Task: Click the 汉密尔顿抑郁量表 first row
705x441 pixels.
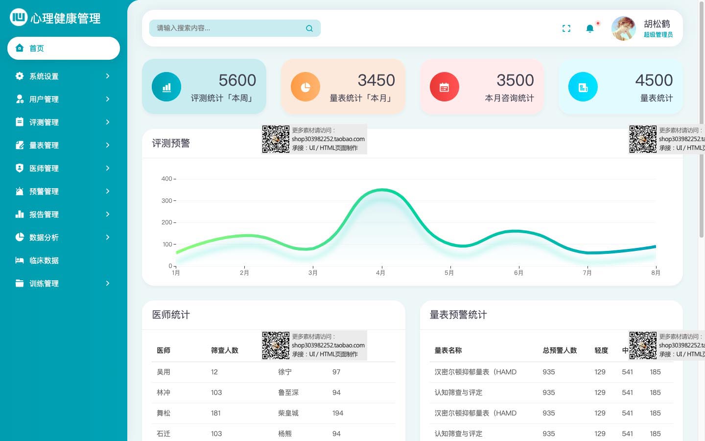Action: tap(475, 372)
